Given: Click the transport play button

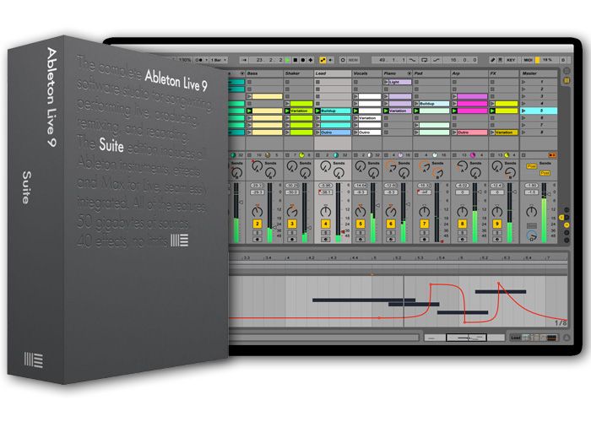Looking at the screenshot, I should pyautogui.click(x=286, y=60).
